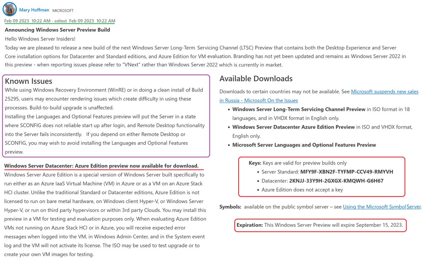Screen dimensions: 426x263
Task: Select the Known Issues heading
Action: (28, 81)
